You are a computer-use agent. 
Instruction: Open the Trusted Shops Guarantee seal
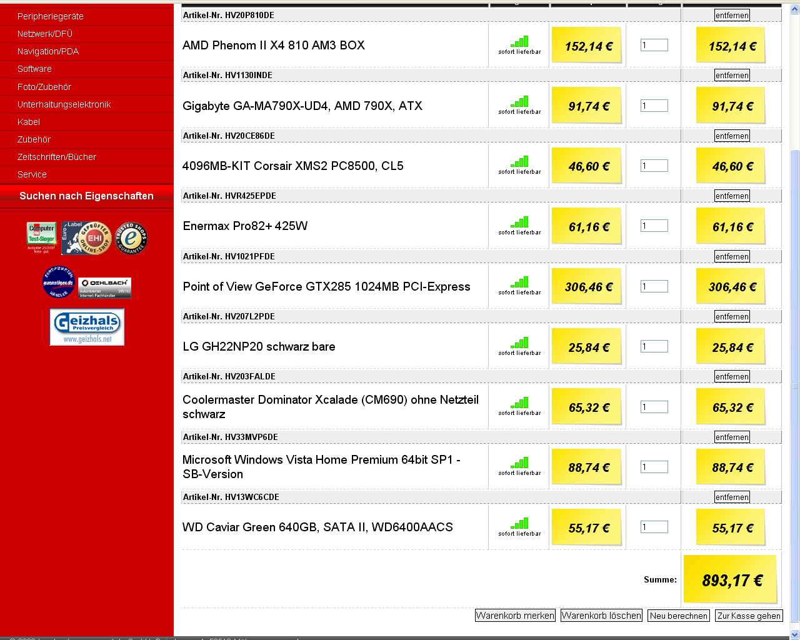pos(131,237)
